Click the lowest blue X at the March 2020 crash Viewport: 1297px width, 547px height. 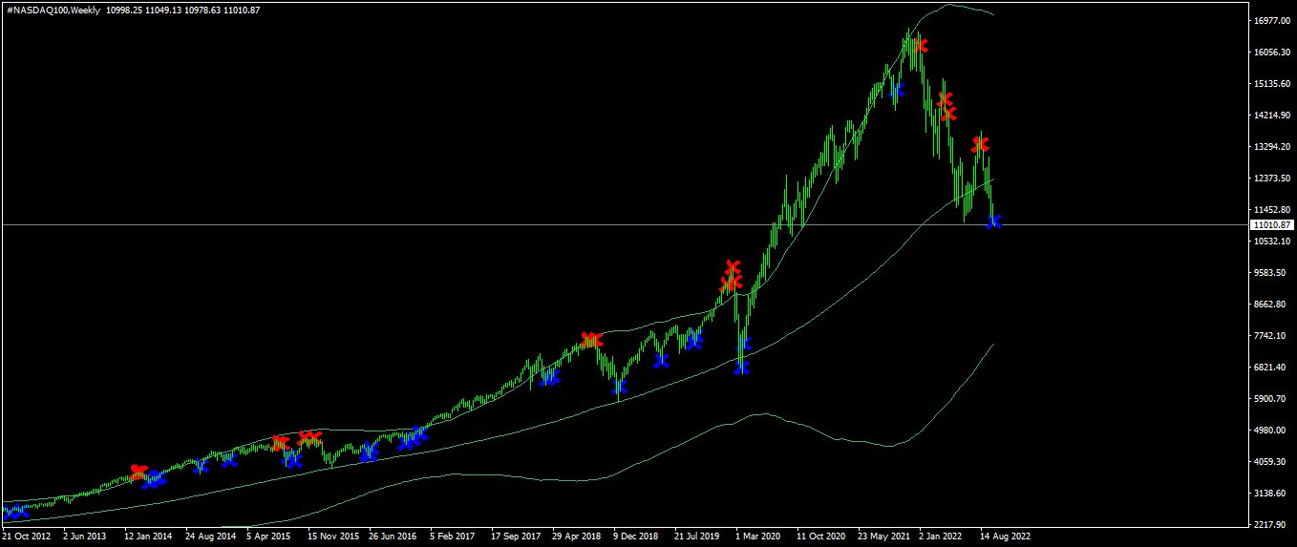click(742, 367)
